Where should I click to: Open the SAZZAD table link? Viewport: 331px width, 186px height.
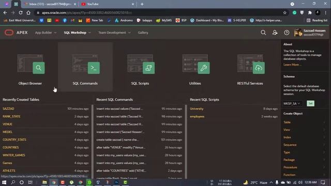tap(8, 109)
